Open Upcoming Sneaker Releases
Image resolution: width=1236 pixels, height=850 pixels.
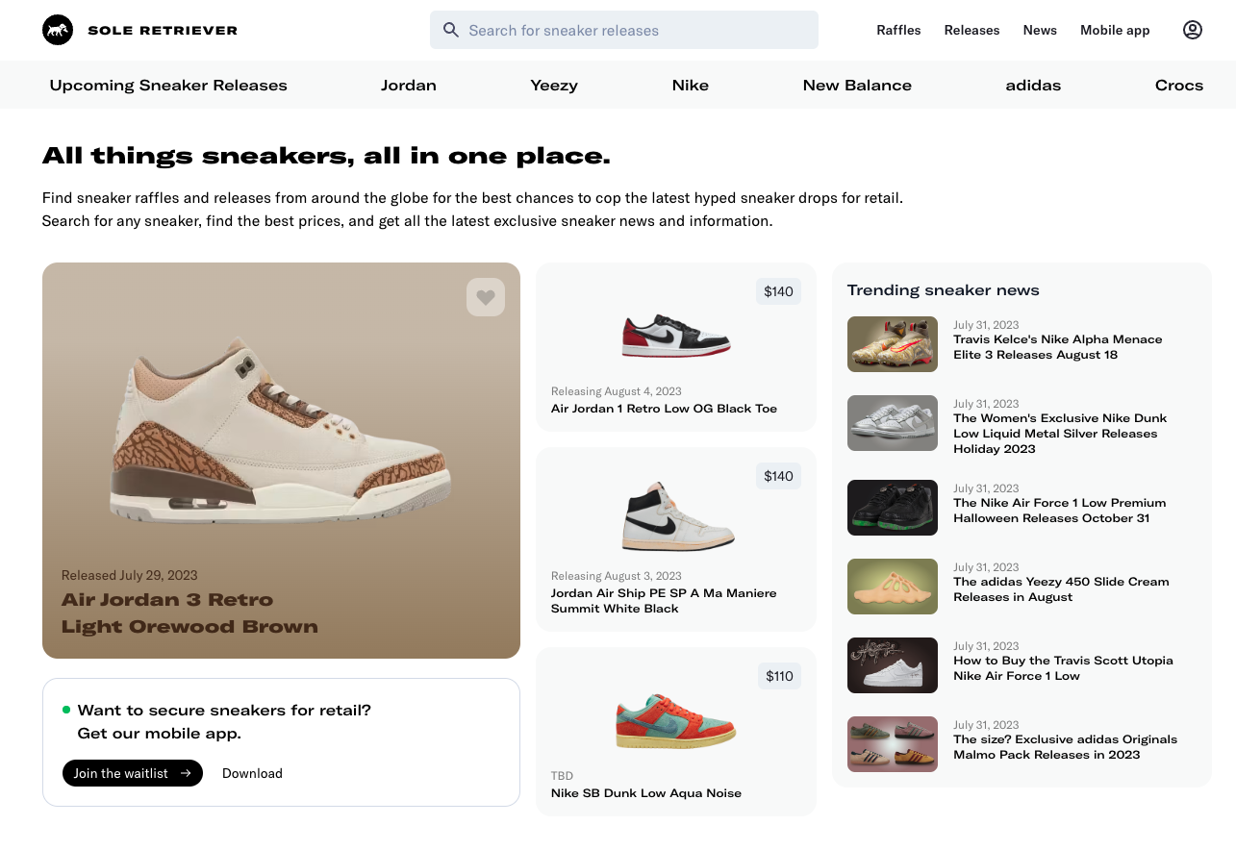[x=168, y=85]
